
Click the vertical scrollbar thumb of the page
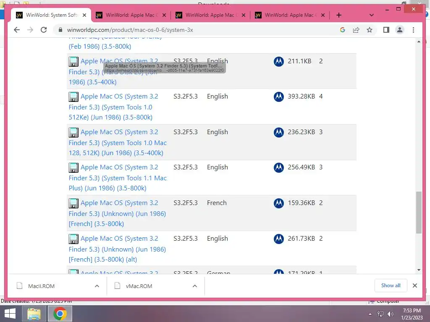(x=419, y=213)
